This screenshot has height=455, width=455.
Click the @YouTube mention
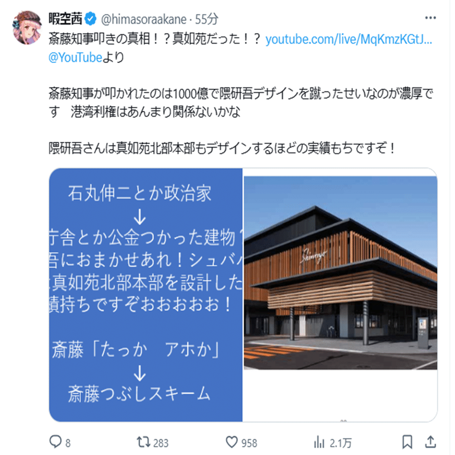click(x=75, y=57)
